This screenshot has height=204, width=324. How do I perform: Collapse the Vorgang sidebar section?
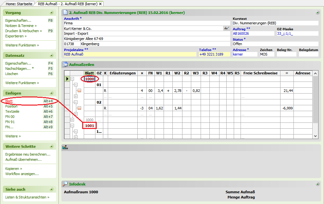(51, 13)
